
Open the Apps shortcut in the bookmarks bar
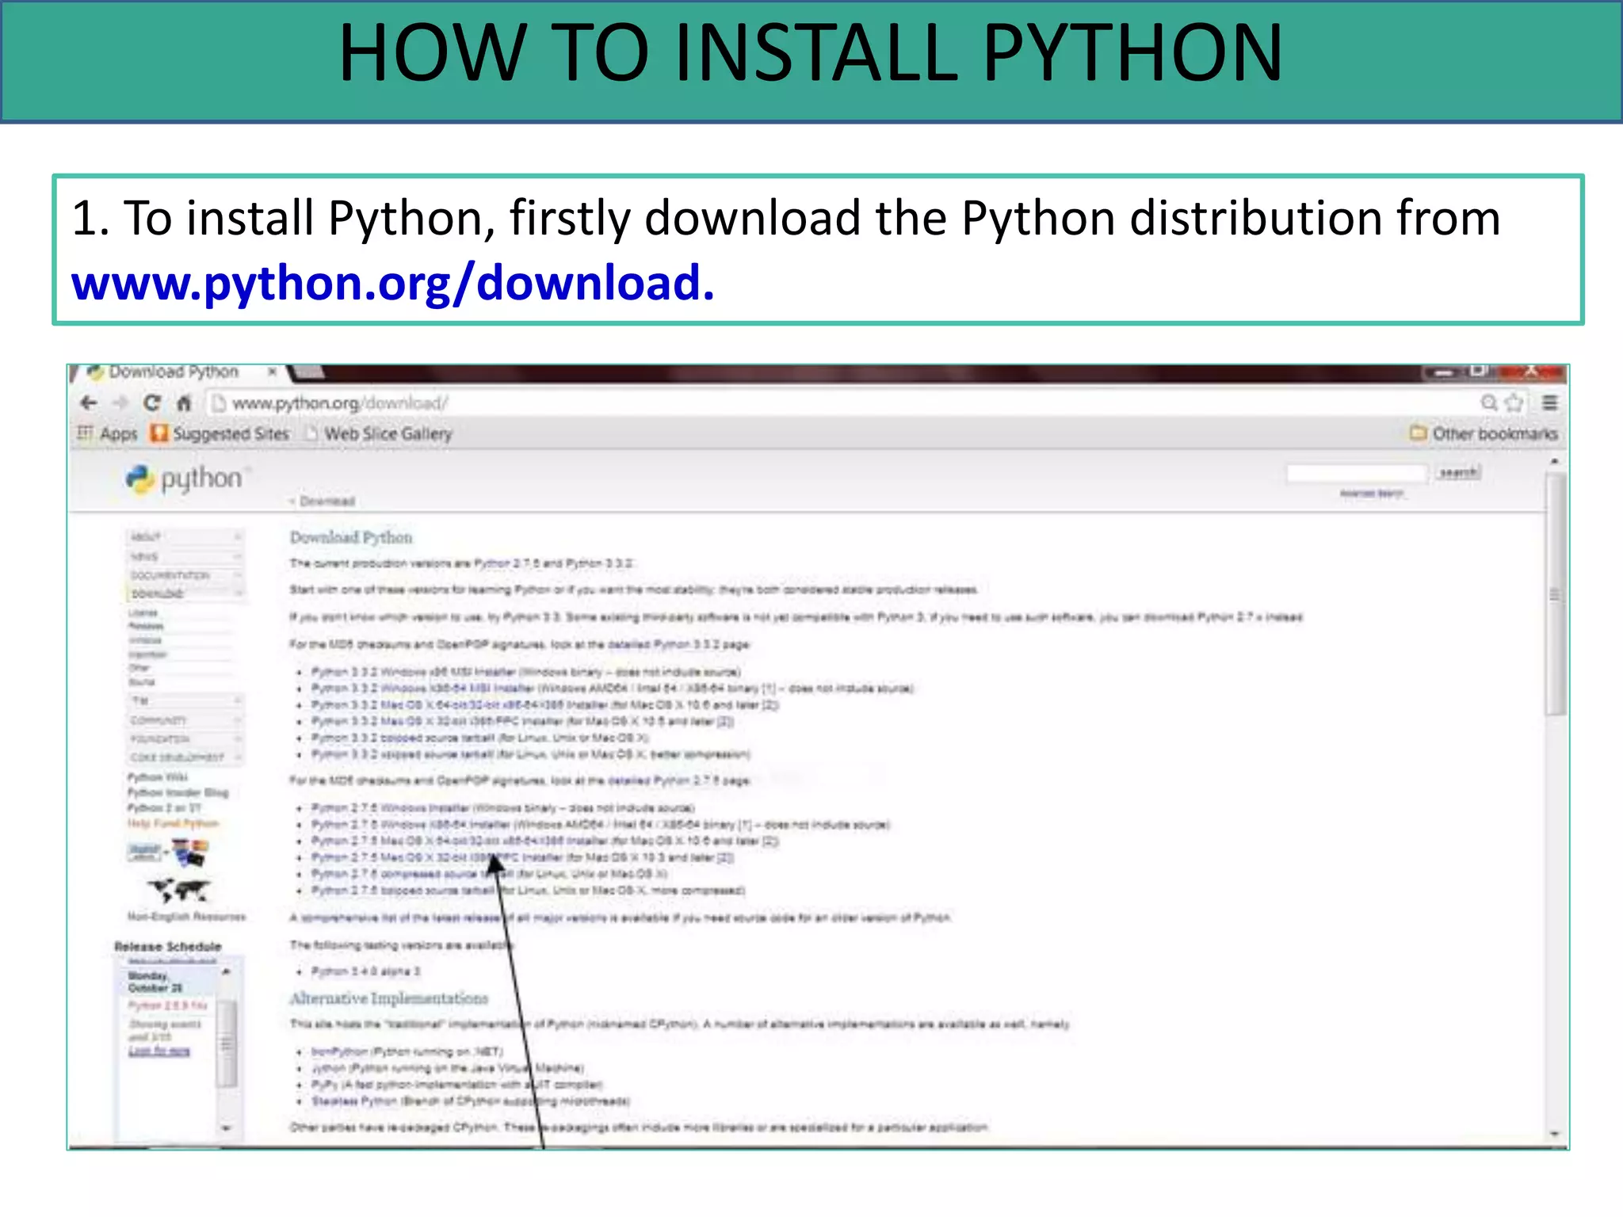point(108,433)
